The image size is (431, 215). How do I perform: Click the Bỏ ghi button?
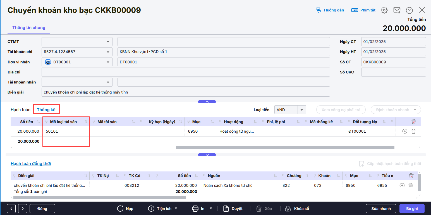tap(412, 209)
